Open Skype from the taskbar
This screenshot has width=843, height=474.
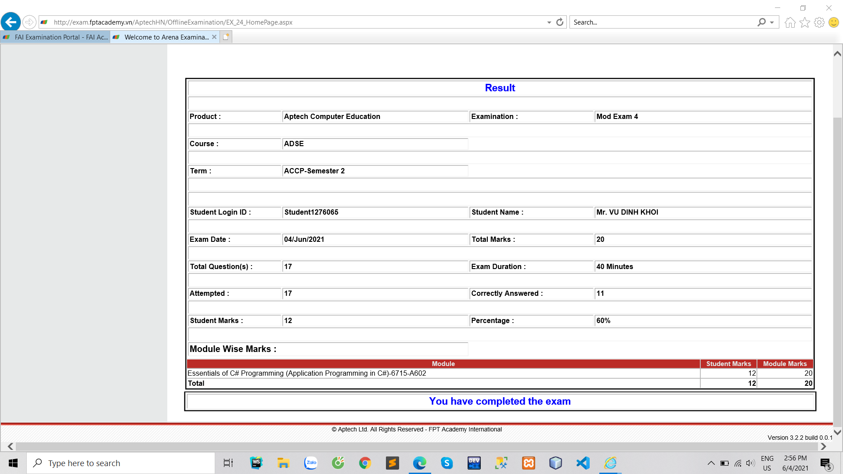pyautogui.click(x=447, y=463)
